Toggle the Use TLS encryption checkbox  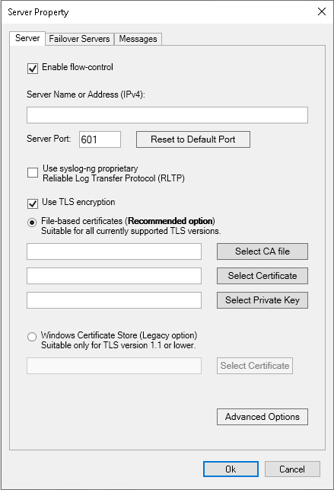coord(33,203)
